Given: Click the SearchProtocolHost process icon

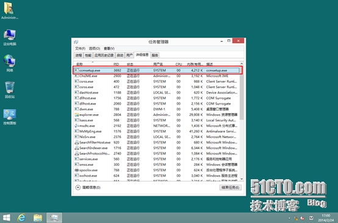Looking at the screenshot, I should tap(77, 154).
